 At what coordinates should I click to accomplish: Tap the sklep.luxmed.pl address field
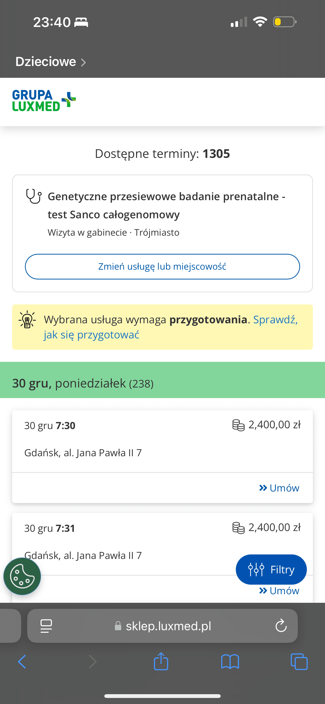(x=168, y=625)
